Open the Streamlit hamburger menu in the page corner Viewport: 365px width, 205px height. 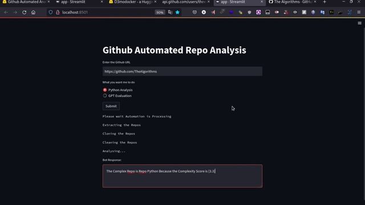359,23
